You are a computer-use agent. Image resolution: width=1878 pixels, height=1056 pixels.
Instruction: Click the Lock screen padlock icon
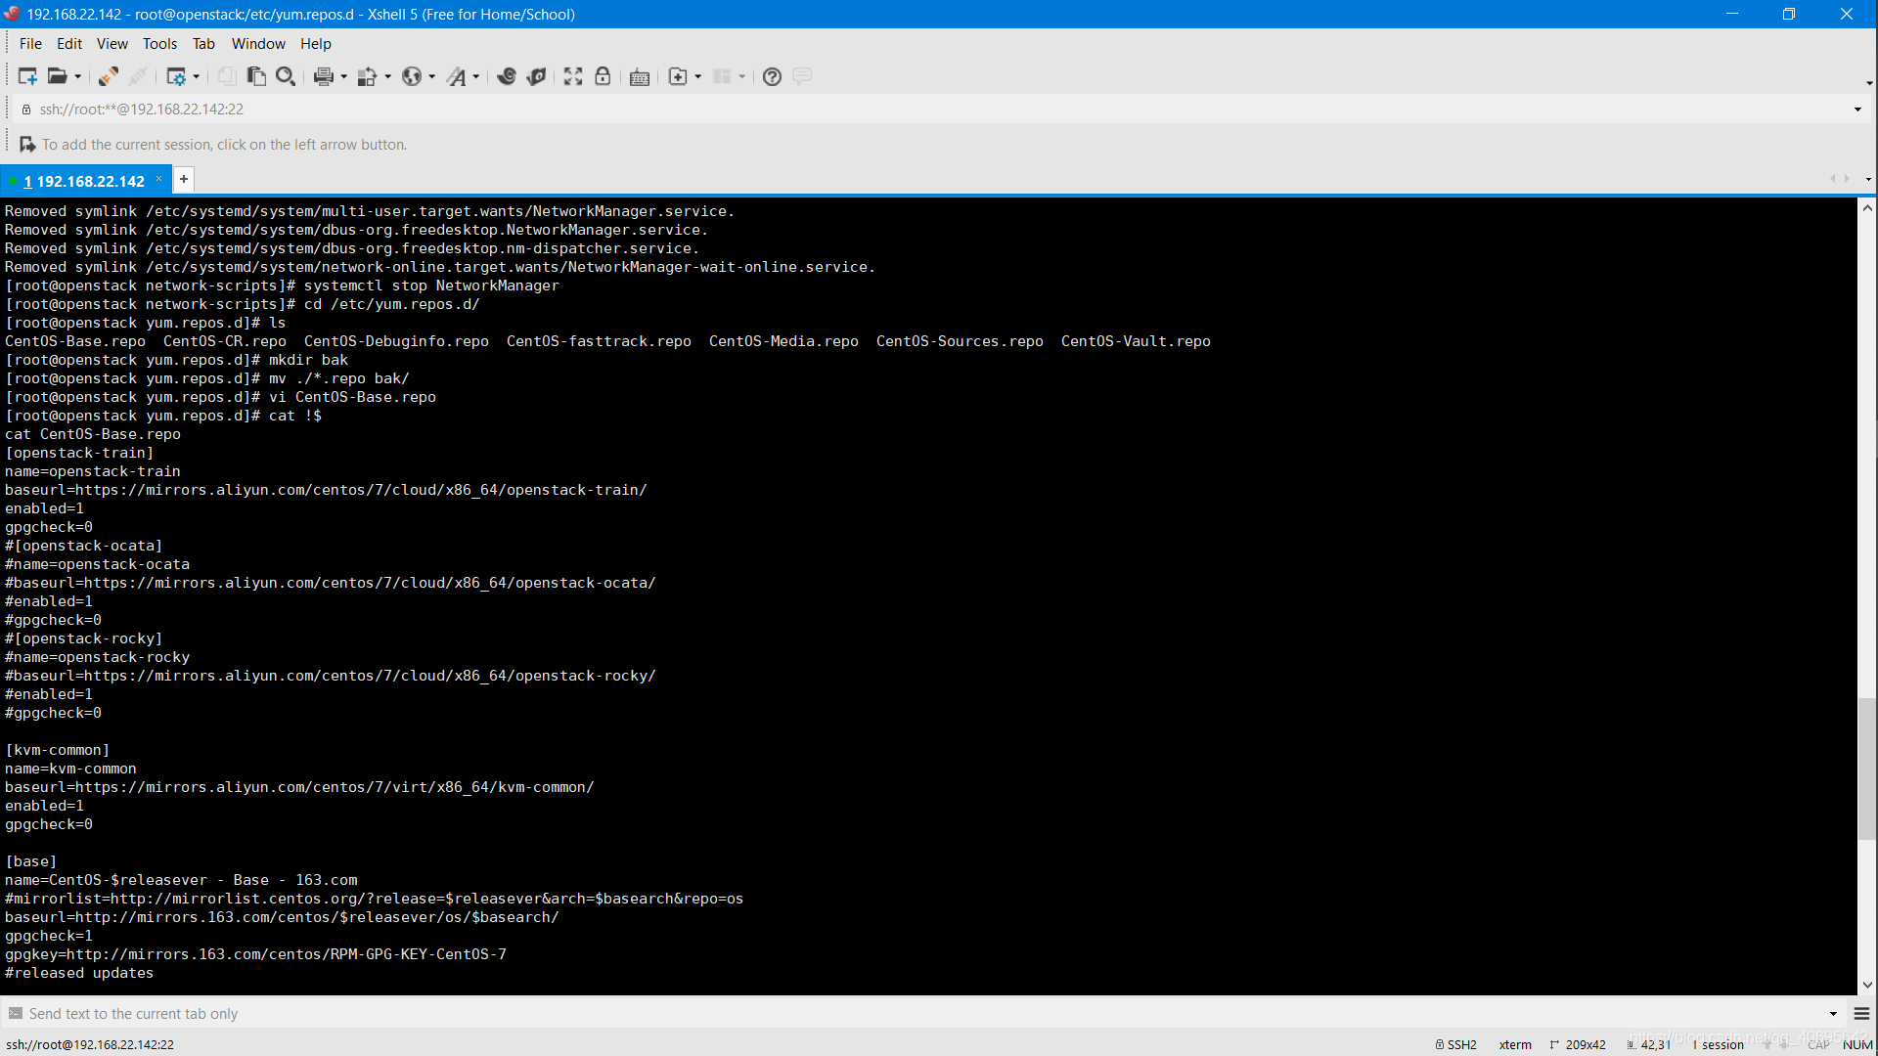[x=603, y=76]
